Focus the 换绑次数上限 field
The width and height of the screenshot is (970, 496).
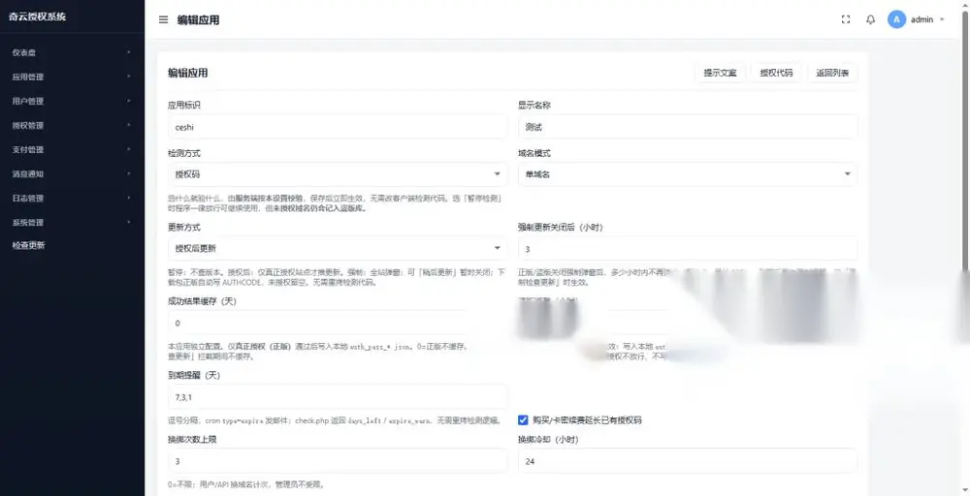coord(338,461)
